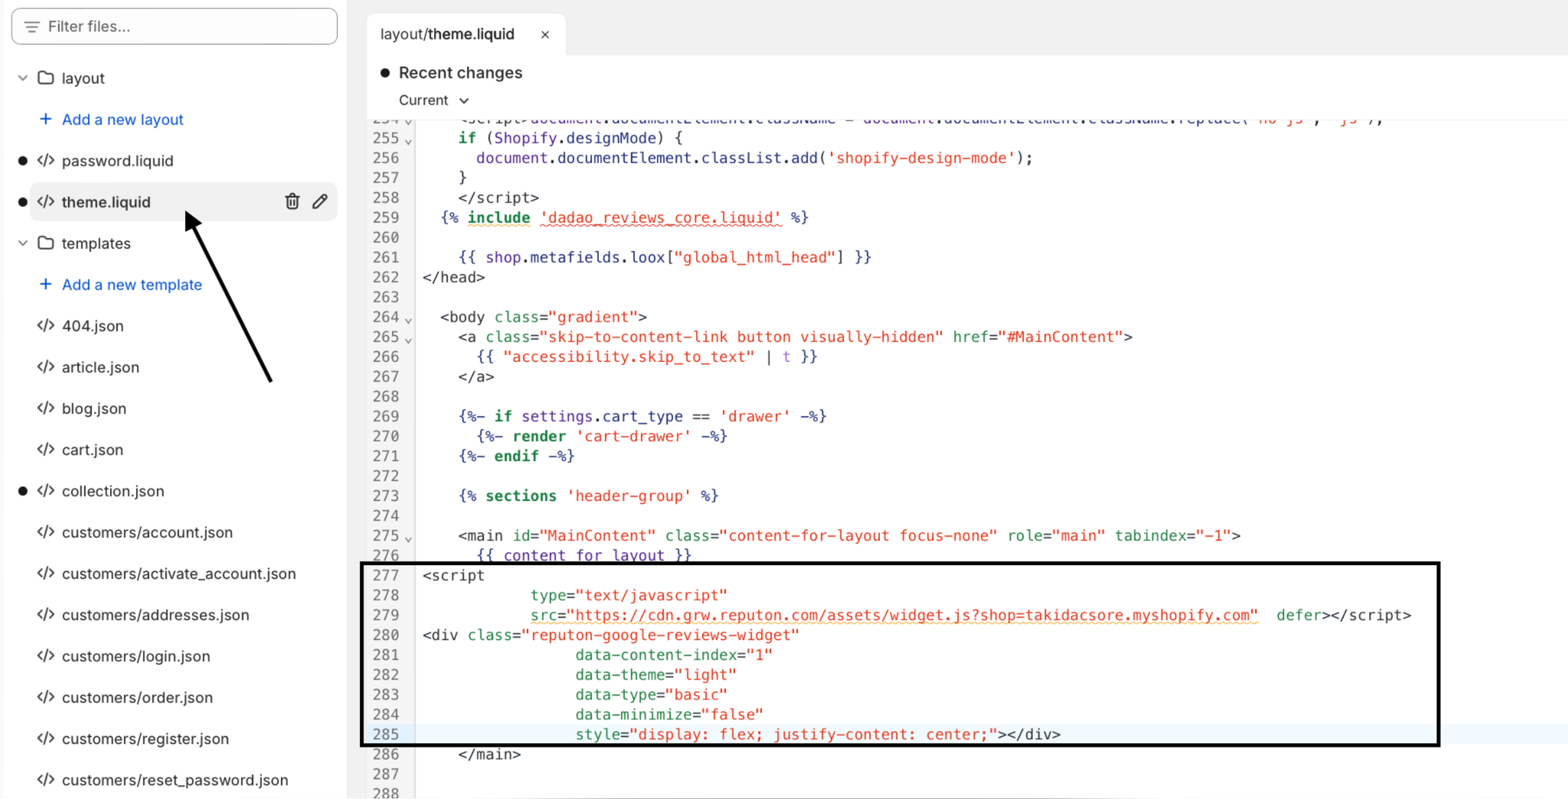The image size is (1568, 799).
Task: Click the Add a new layout link
Action: tap(122, 119)
